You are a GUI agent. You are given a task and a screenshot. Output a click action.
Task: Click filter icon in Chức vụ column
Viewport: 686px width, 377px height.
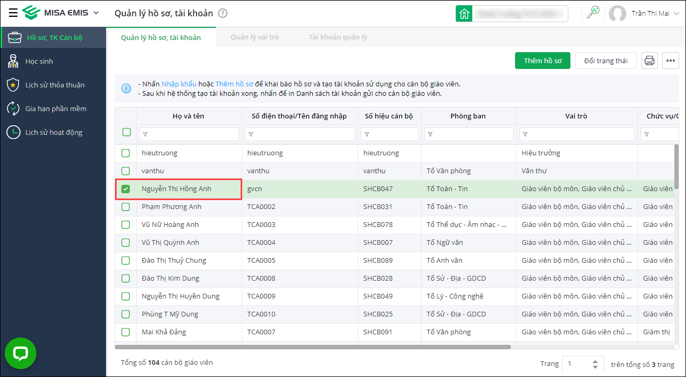tap(646, 135)
